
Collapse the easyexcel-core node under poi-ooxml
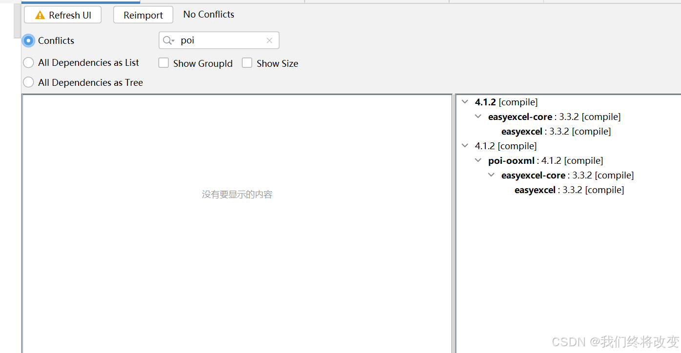coord(491,175)
